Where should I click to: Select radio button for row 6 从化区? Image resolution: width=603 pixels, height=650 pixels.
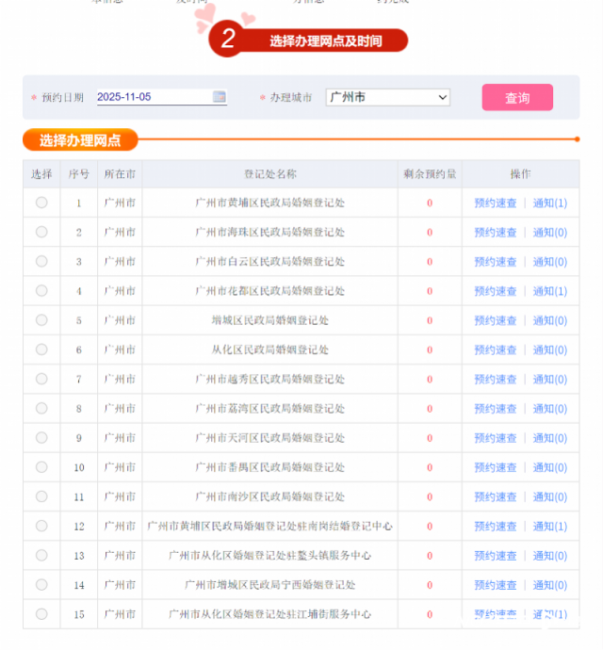click(x=41, y=349)
